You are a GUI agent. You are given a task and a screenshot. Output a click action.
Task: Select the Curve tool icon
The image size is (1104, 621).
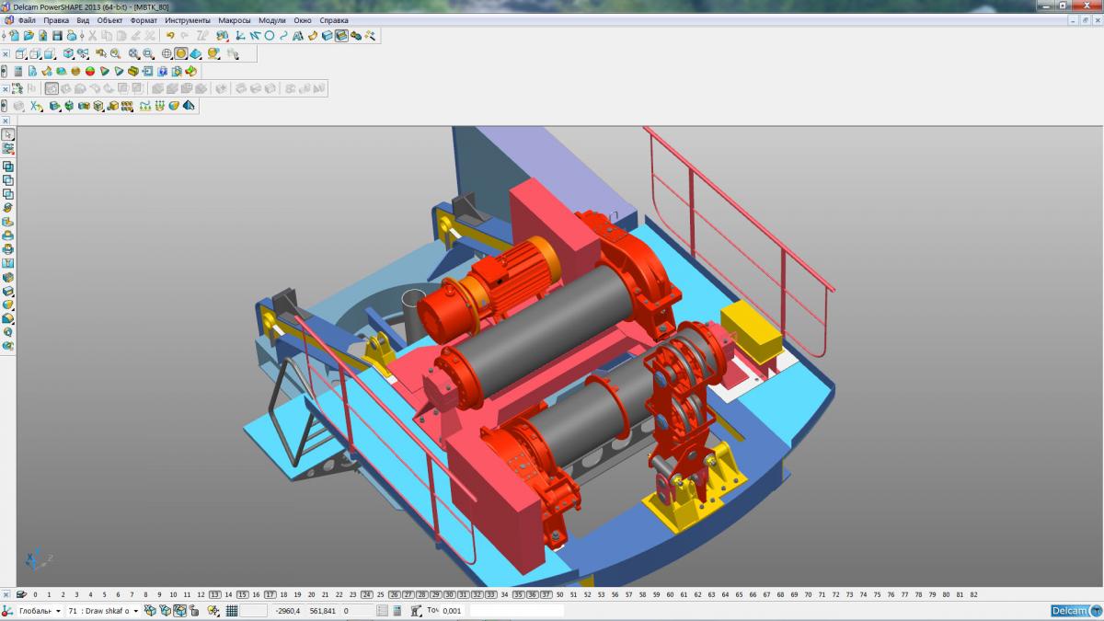coord(283,36)
